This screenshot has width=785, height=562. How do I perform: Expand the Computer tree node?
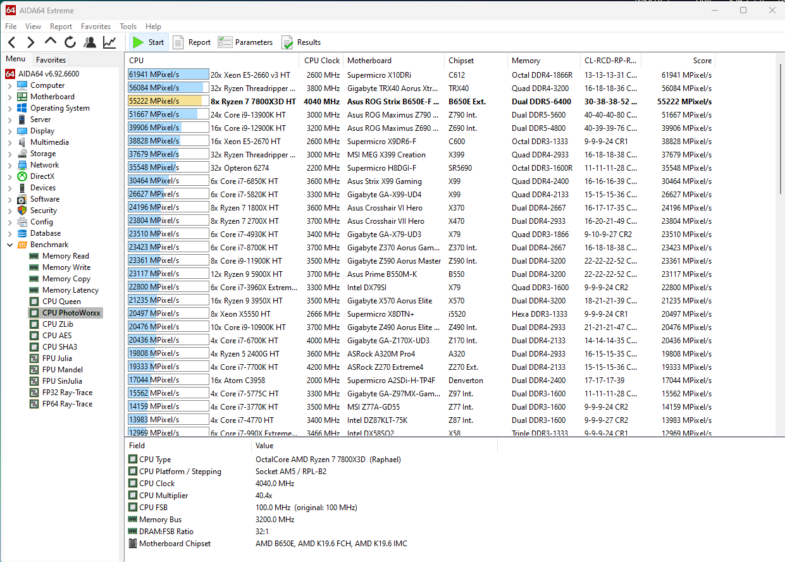[x=9, y=85]
